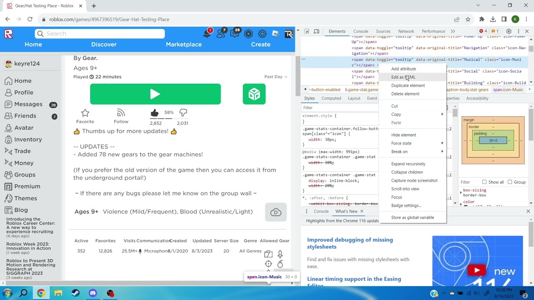Open Premium in left sidebar
This screenshot has height=300, width=534.
[x=27, y=186]
